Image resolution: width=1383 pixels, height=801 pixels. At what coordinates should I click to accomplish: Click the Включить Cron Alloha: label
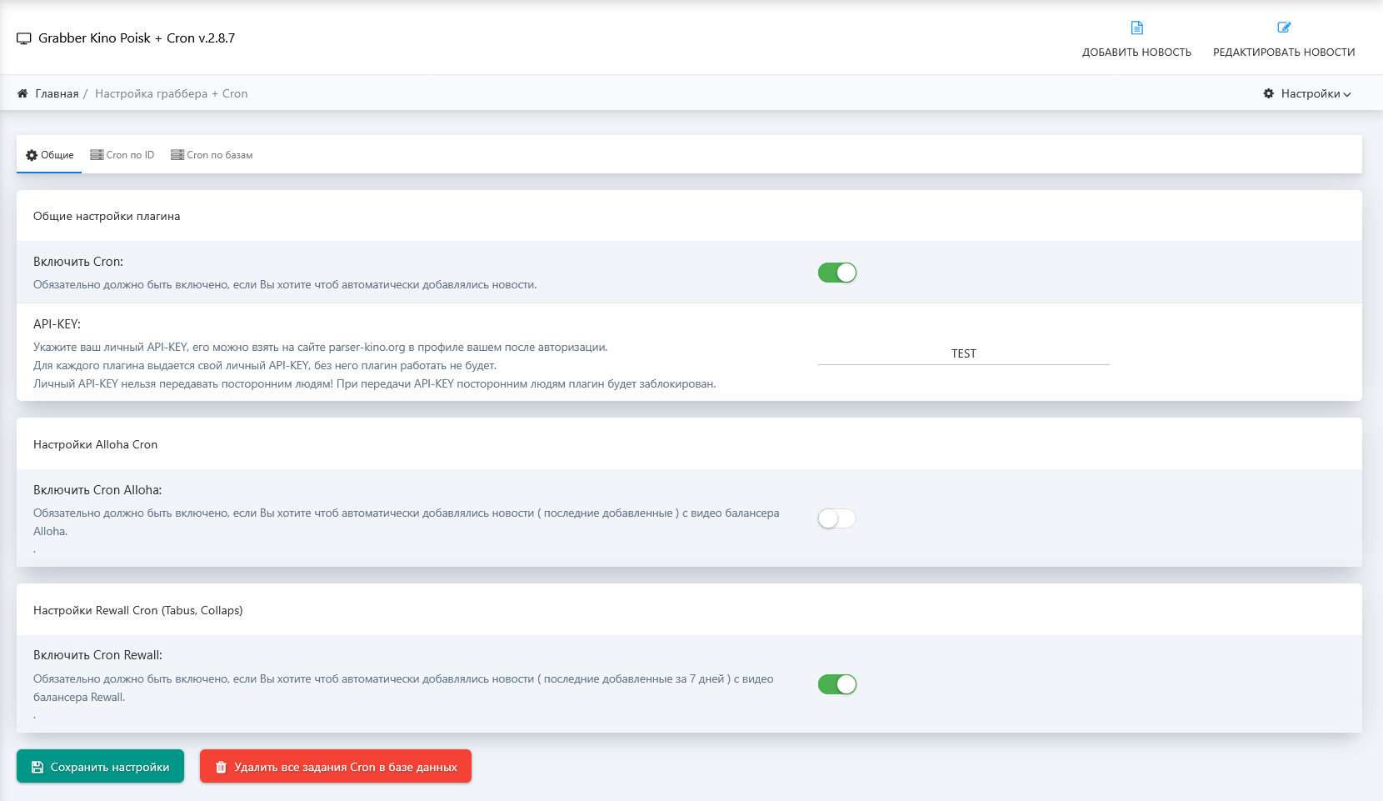tap(97, 490)
